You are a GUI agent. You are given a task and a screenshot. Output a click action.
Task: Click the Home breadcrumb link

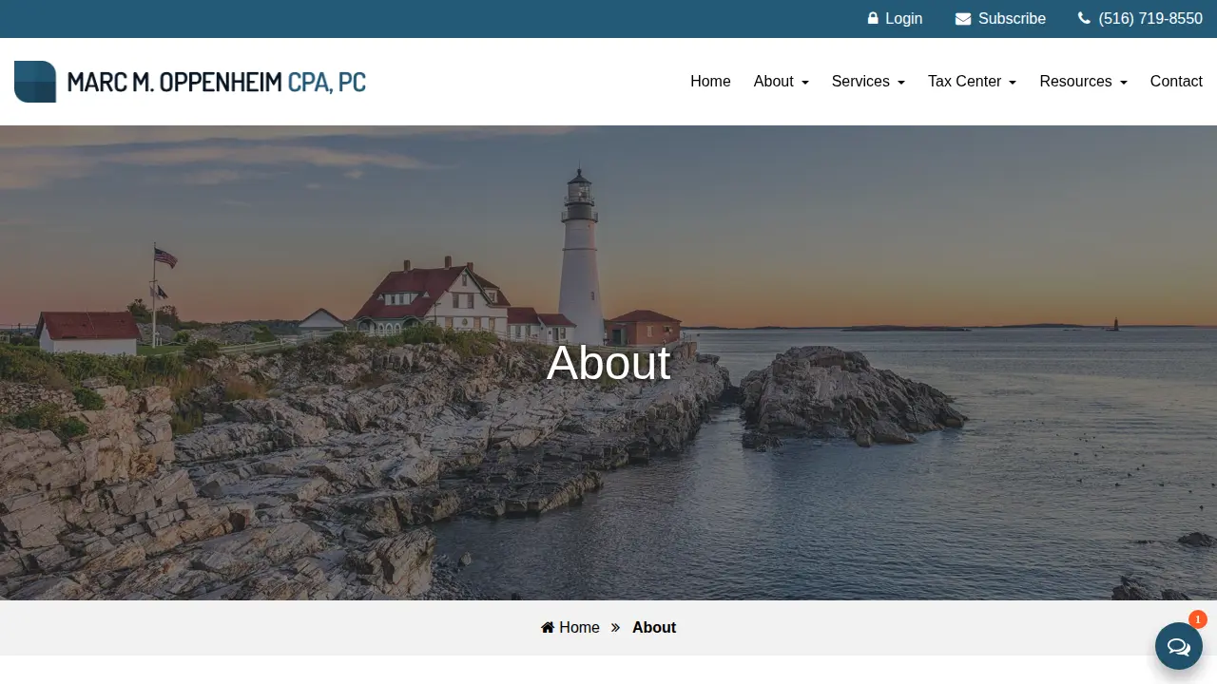570,627
